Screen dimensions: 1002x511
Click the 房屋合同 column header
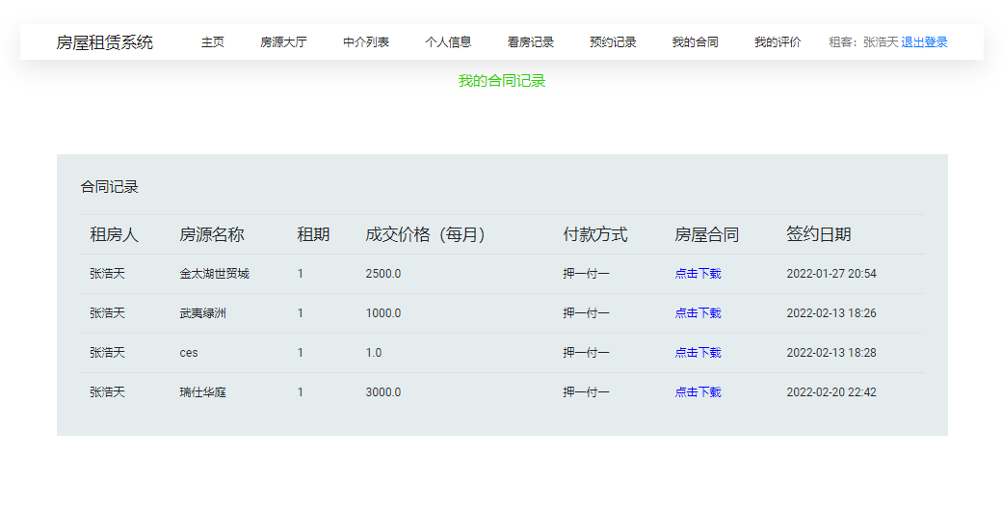point(706,234)
